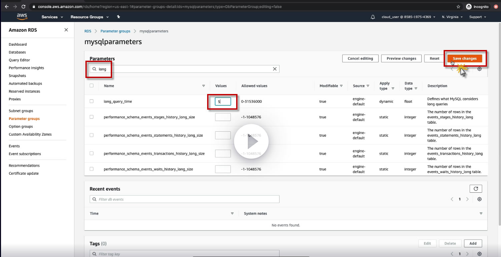This screenshot has height=257, width=501.
Task: Open Snapshots from the sidebar
Action: click(17, 76)
